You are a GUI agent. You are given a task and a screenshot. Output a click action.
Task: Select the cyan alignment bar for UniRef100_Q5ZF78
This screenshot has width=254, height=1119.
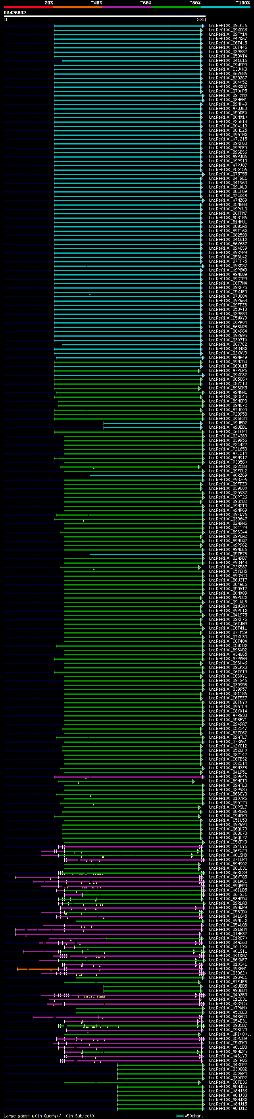tap(147, 554)
